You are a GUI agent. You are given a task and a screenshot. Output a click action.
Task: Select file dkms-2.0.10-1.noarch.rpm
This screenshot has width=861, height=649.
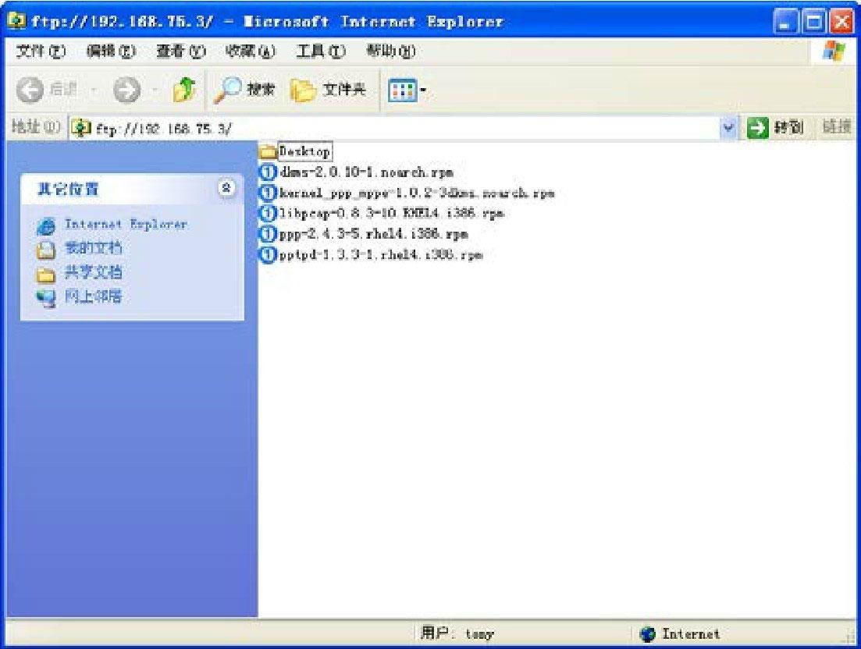point(367,172)
